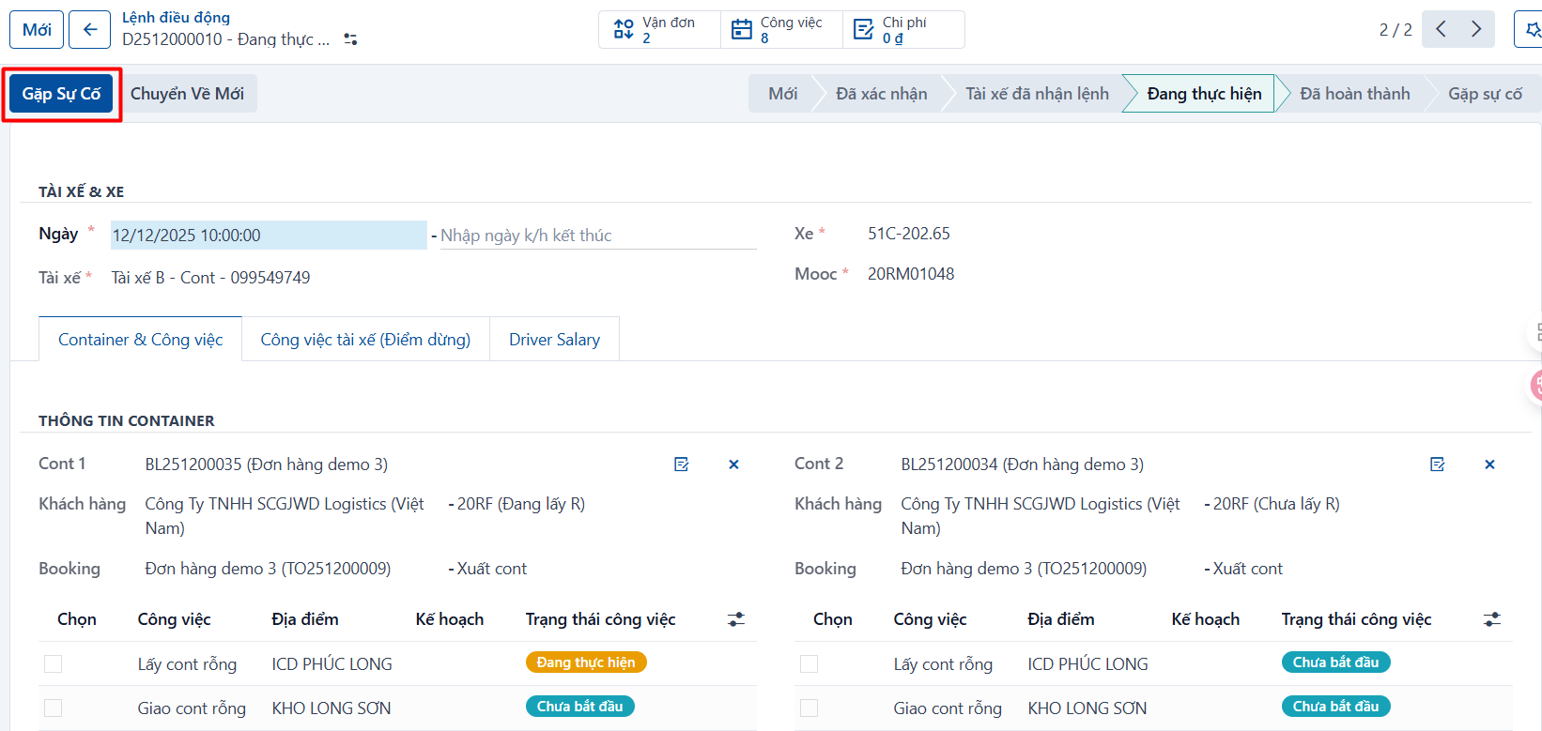Remove Cont 1 container
Screen dimensions: 1542x731
click(x=733, y=464)
